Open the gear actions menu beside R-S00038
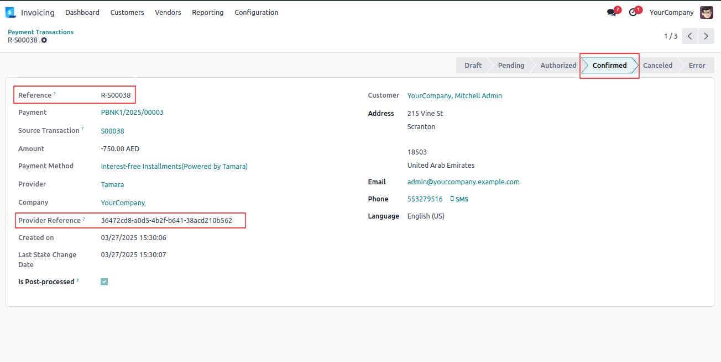The width and height of the screenshot is (721, 362). point(44,40)
